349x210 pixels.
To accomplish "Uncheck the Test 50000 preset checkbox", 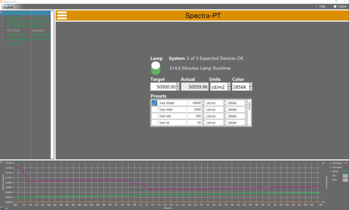I will pyautogui.click(x=154, y=103).
